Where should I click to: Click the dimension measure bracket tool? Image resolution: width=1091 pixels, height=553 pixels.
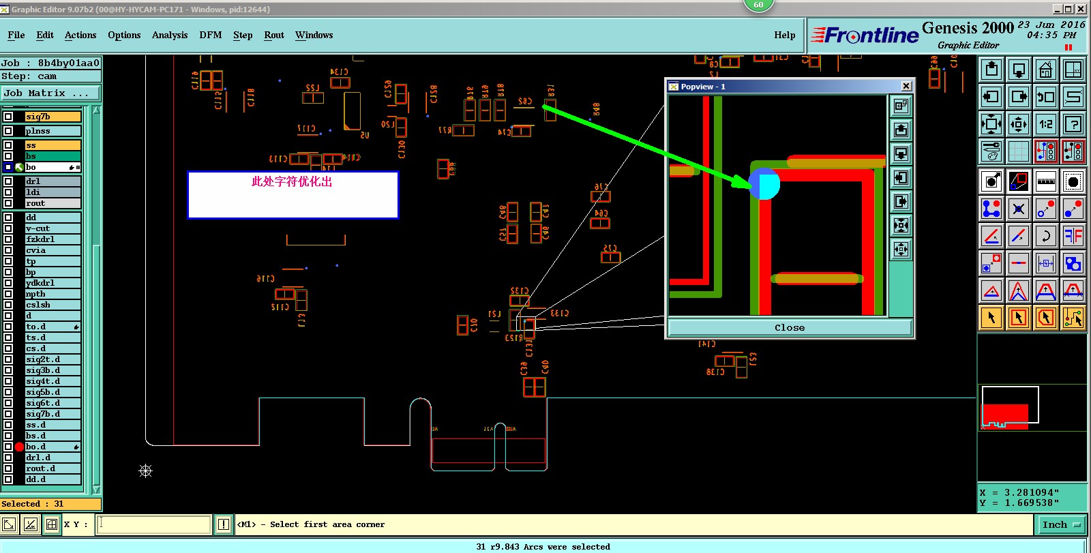click(1046, 264)
